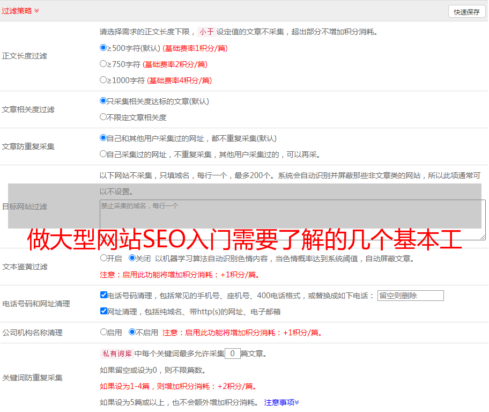Select ≥750字符 length filter option
The width and height of the screenshot is (489, 412).
(103, 64)
